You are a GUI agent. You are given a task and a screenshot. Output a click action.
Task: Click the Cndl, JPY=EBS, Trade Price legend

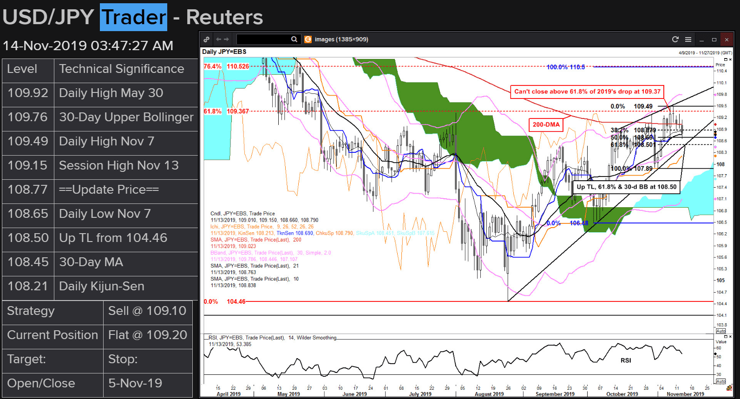click(242, 214)
